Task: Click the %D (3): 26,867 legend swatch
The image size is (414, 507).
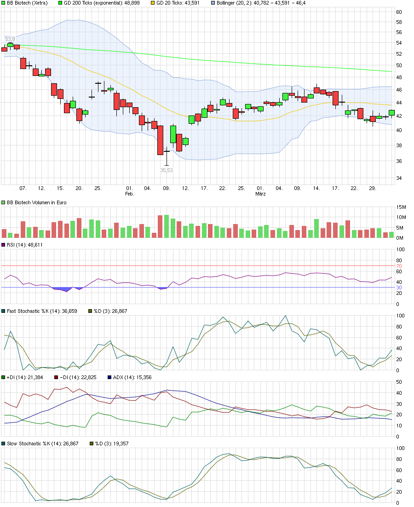Action: pyautogui.click(x=91, y=311)
